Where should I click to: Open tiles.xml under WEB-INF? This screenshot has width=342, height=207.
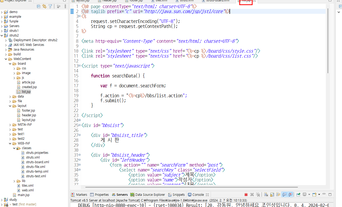coord(27,186)
